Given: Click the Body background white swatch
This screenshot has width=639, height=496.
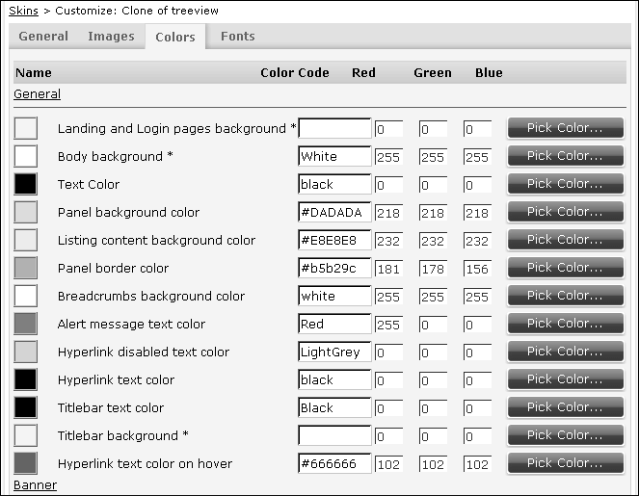Looking at the screenshot, I should [26, 156].
